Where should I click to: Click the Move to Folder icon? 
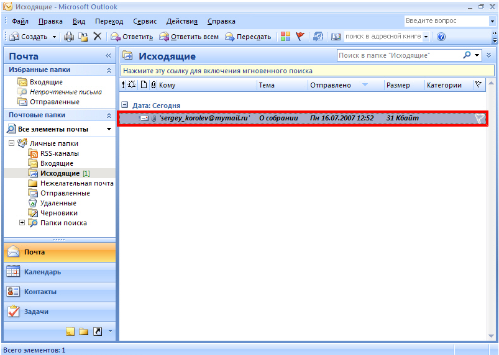point(83,37)
